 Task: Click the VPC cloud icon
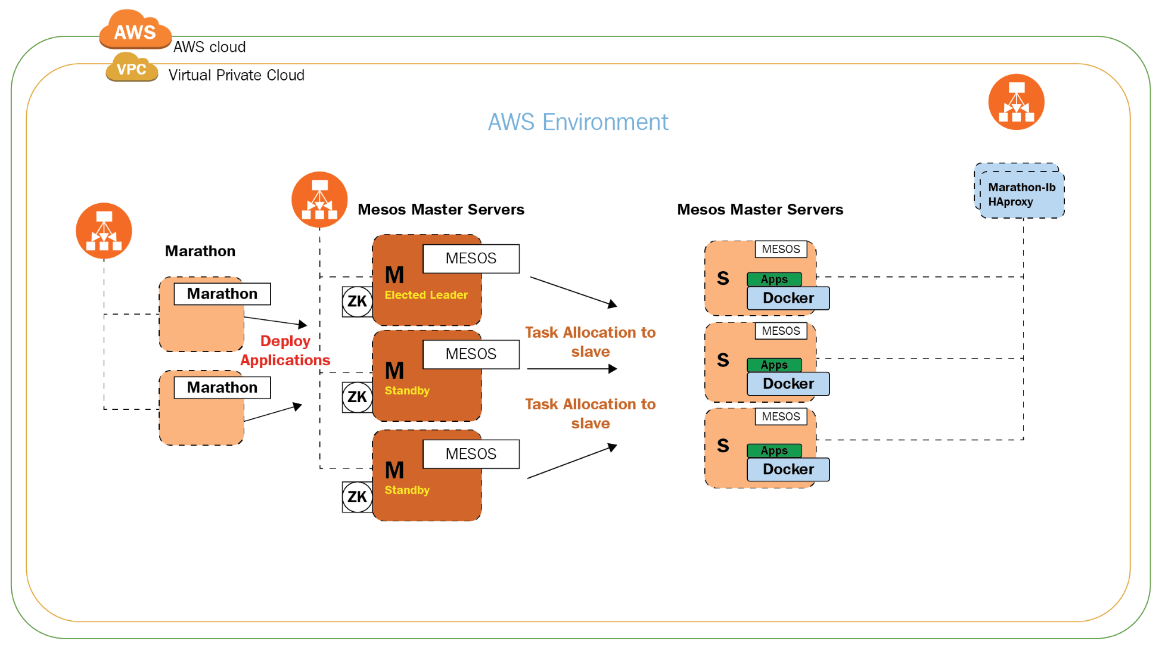[x=132, y=69]
